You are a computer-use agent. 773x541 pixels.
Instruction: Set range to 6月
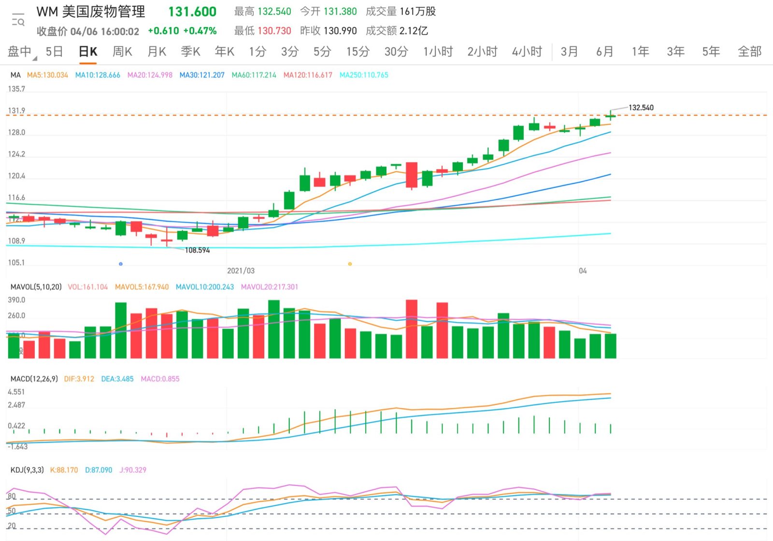point(605,52)
